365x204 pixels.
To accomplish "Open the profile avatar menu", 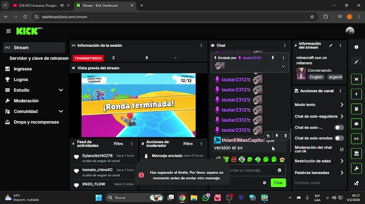I will click(350, 31).
